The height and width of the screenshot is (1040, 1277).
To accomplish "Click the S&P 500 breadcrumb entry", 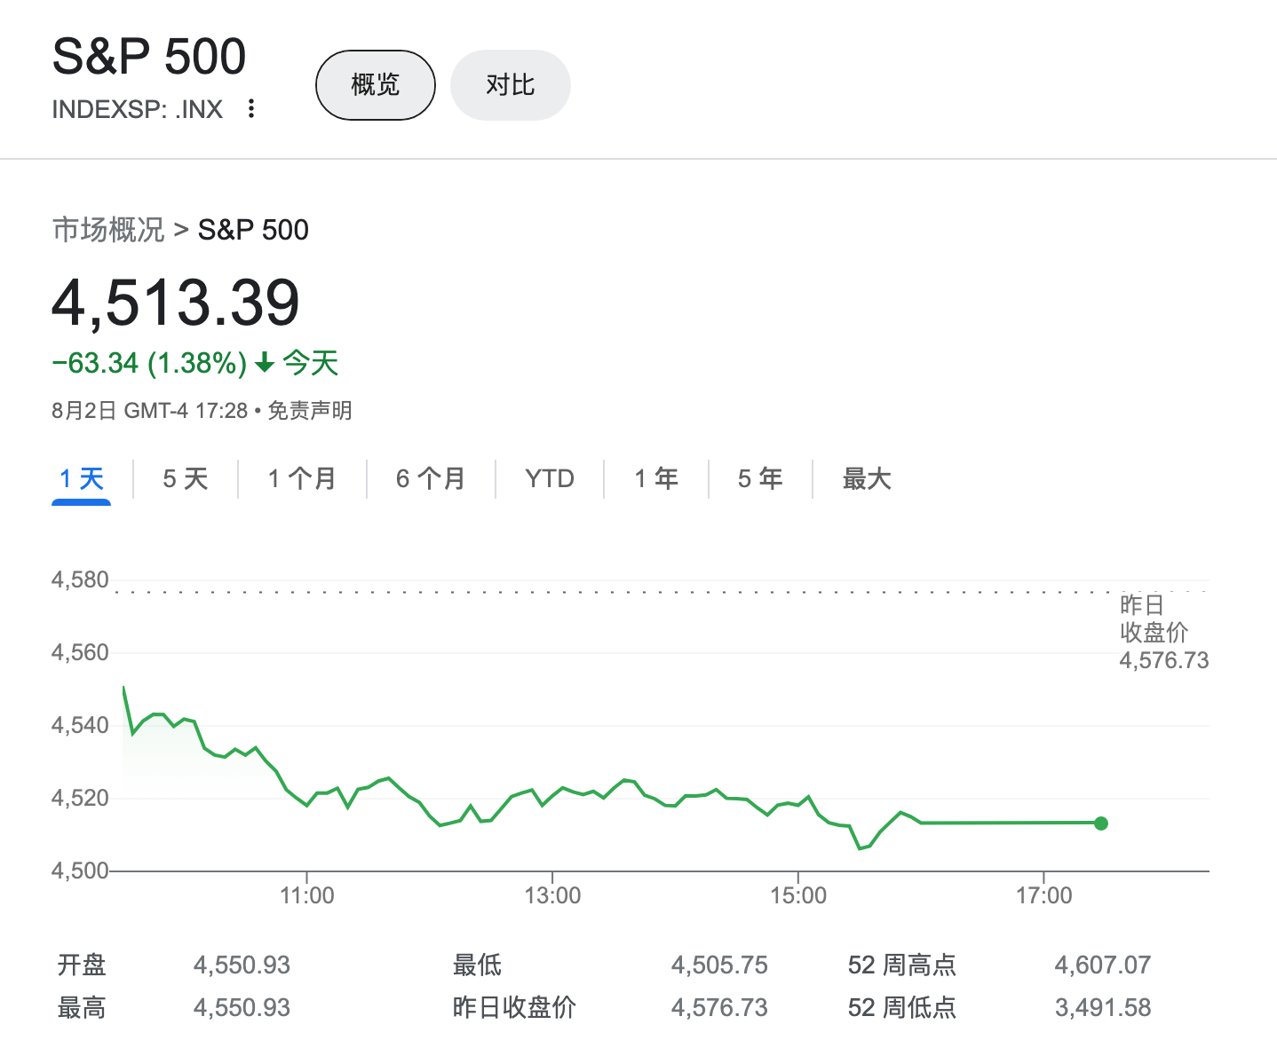I will point(252,230).
